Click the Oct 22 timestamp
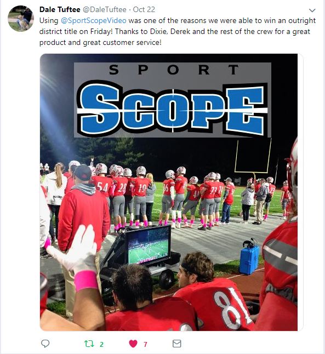Viewport: 325px width, 354px height. pyautogui.click(x=144, y=9)
